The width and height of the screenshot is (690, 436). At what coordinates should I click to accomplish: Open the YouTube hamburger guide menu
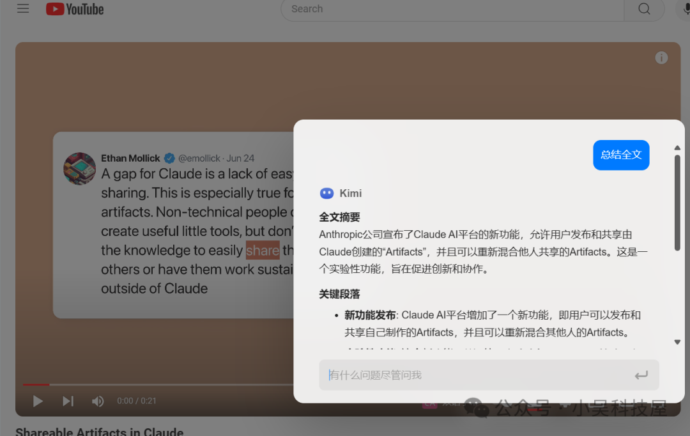23,9
